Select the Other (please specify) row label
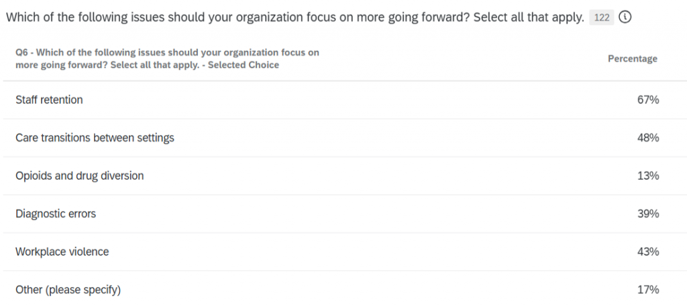Viewport: 687px width, 306px height. 68,290
